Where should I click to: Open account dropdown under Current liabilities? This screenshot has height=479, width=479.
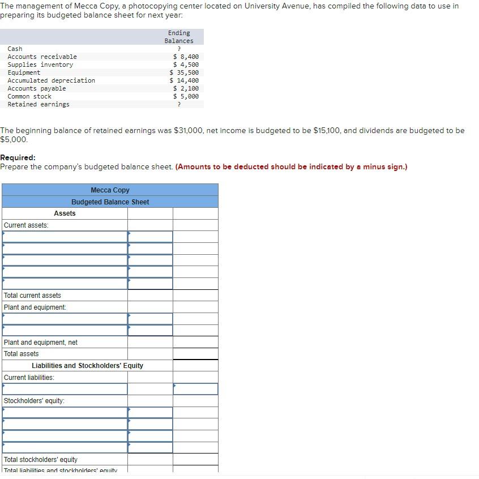(65, 389)
